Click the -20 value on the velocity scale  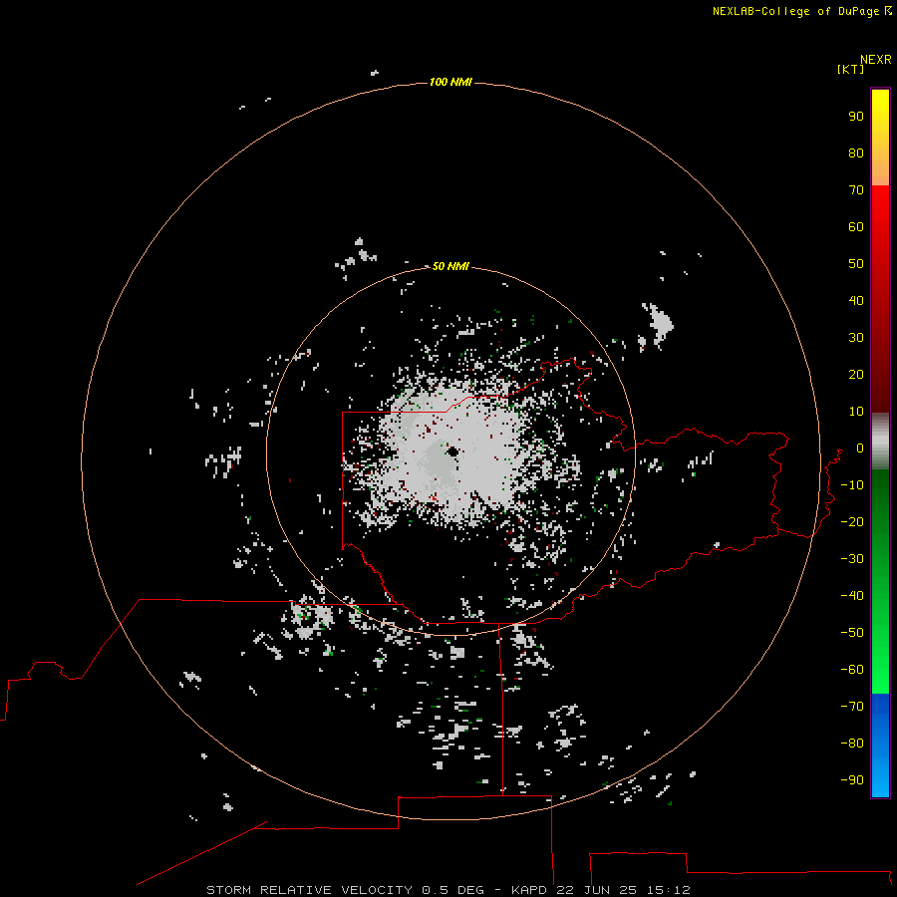(x=852, y=521)
